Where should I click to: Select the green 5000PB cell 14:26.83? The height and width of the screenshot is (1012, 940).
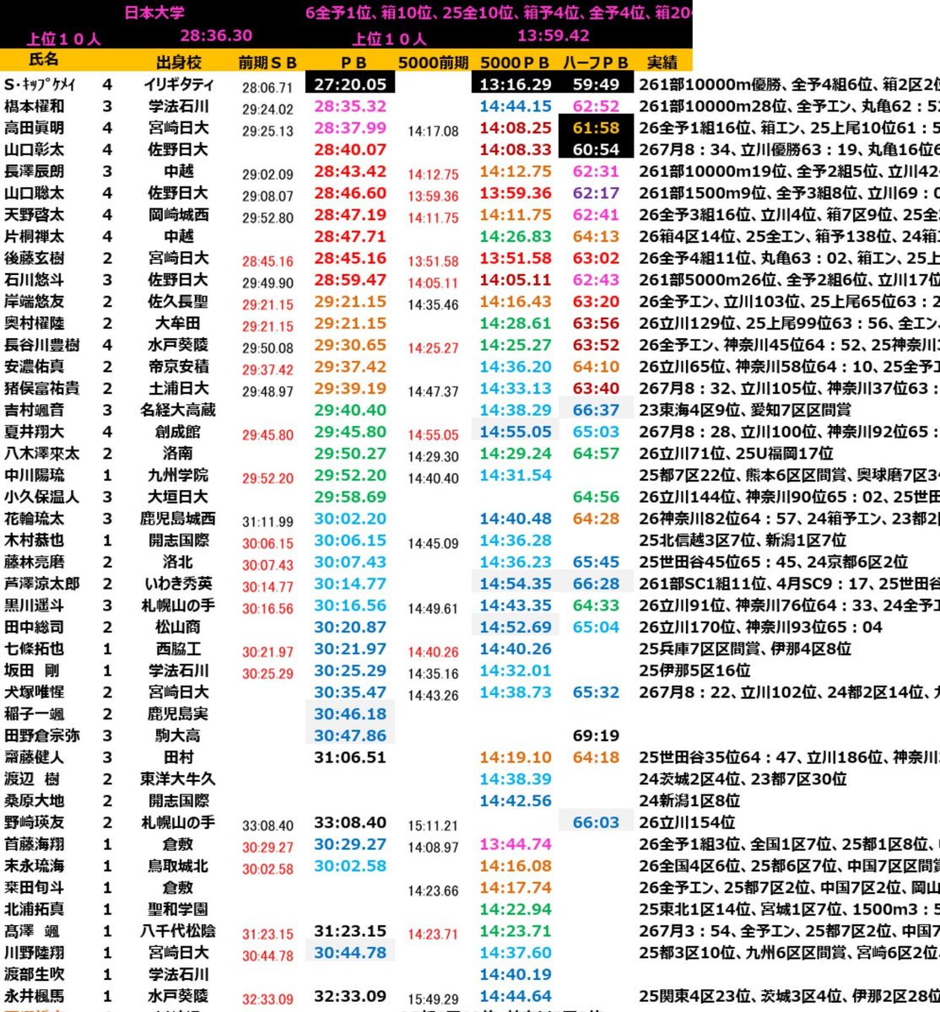pos(516,236)
